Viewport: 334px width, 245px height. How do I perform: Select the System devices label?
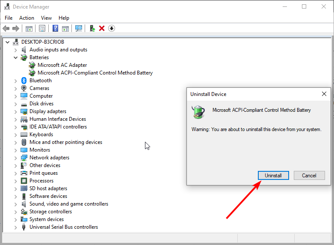click(47, 219)
